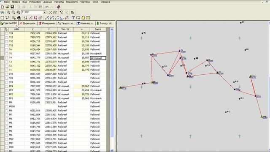Open the help book icon in the toolbar
Viewport: 270px width, 152px height.
click(x=59, y=7)
